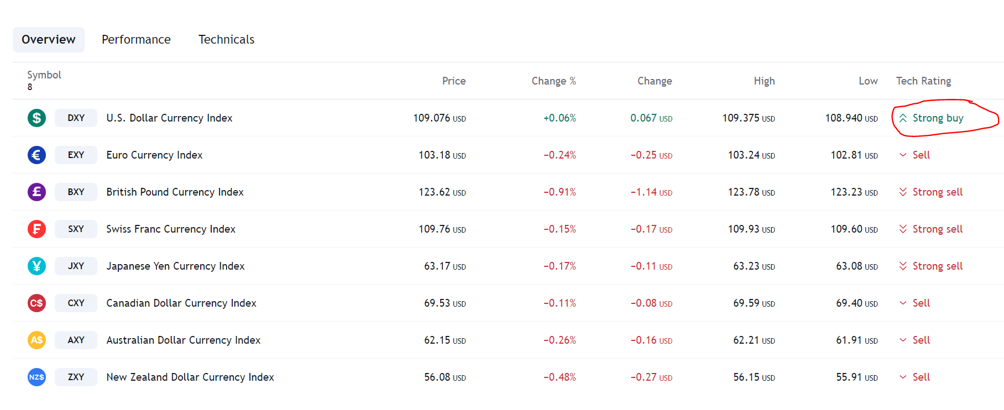Click the EXY ticker symbol badge
1004x410 pixels.
pyautogui.click(x=76, y=155)
